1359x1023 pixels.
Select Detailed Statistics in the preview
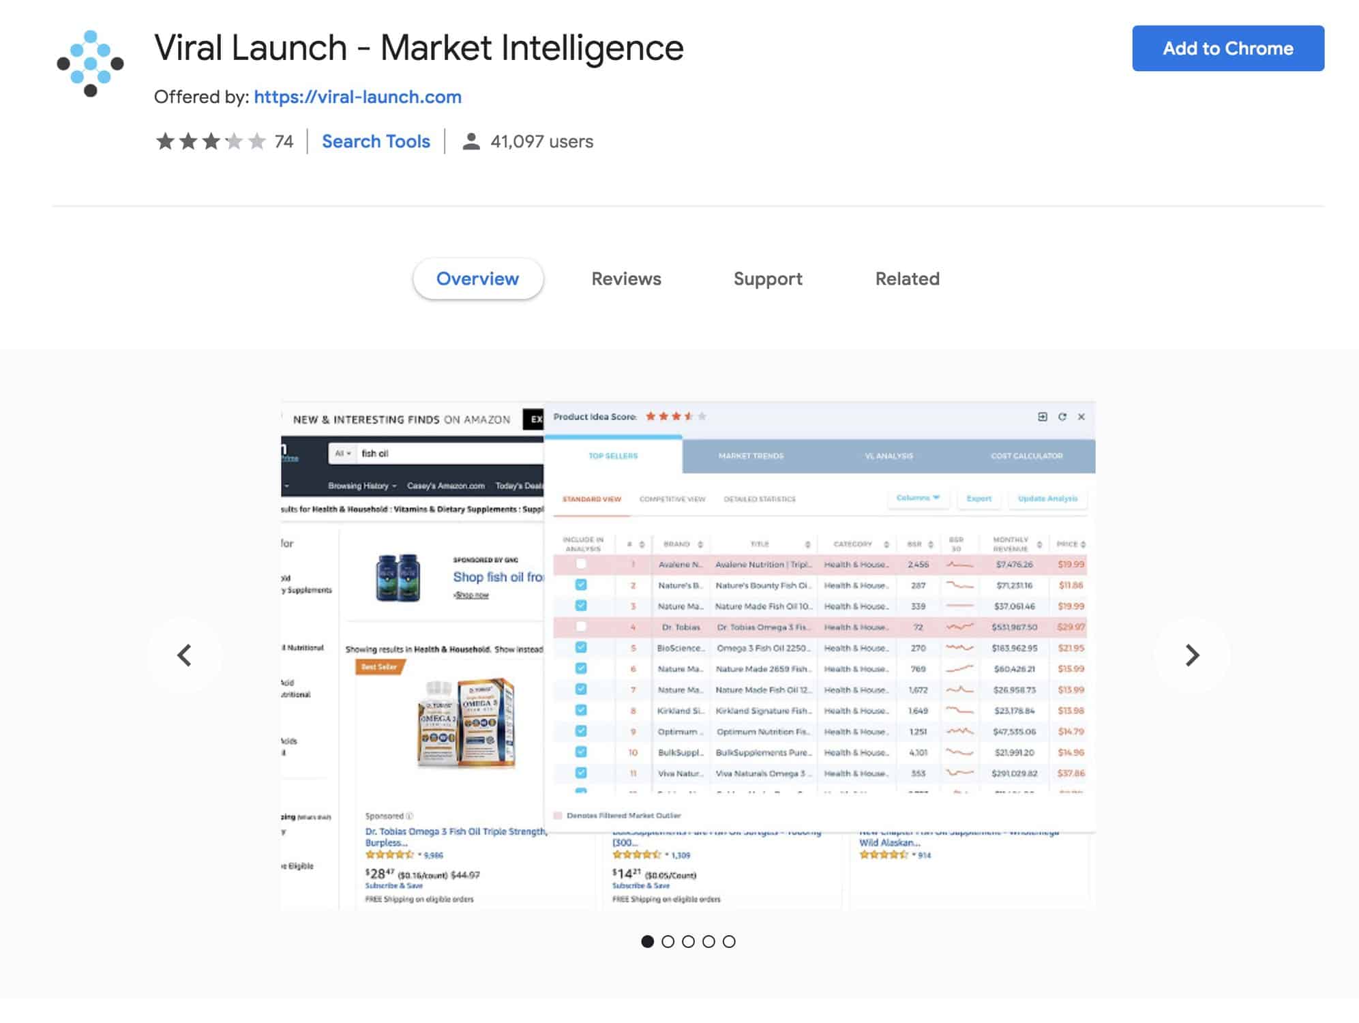[760, 499]
